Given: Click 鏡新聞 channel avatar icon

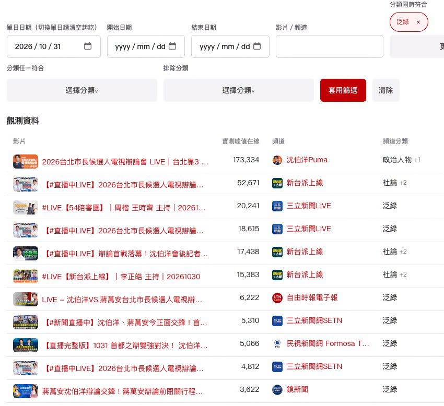Looking at the screenshot, I should click(277, 390).
